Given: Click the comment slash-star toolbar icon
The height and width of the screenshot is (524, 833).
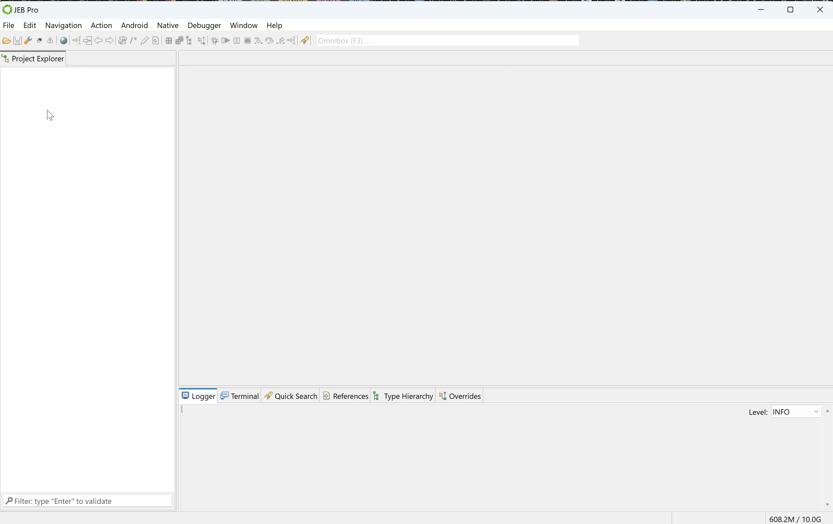Looking at the screenshot, I should 133,41.
